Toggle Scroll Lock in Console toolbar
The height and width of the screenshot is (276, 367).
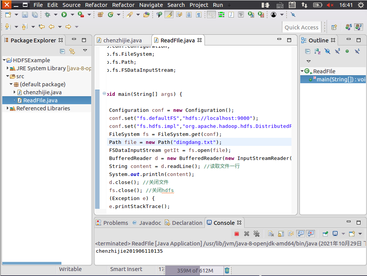[x=281, y=234]
